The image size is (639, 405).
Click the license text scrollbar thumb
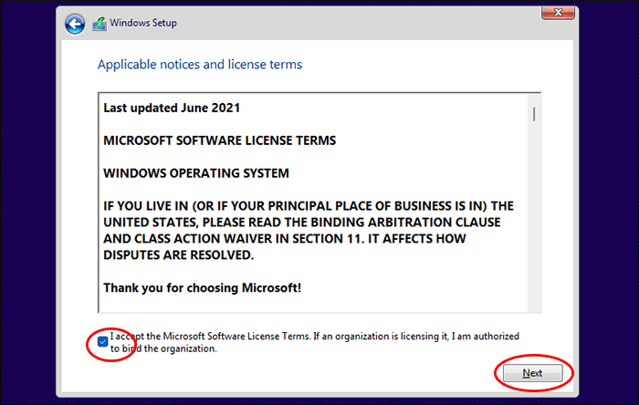534,114
